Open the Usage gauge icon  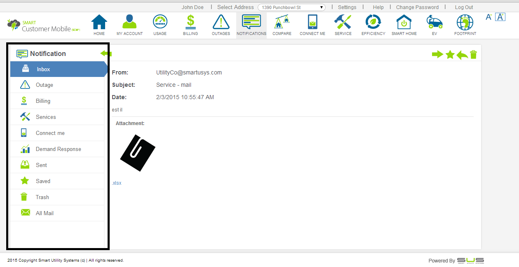160,22
